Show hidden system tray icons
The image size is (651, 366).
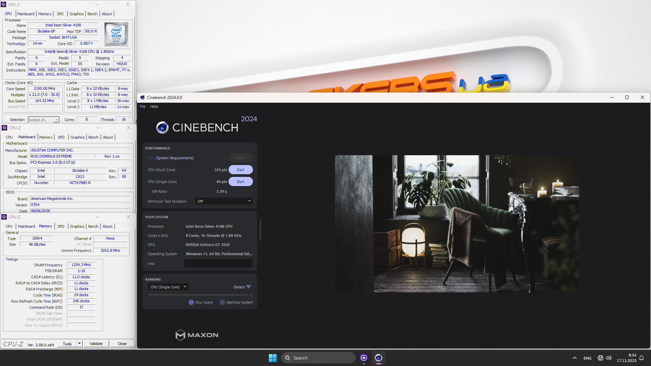pos(574,358)
